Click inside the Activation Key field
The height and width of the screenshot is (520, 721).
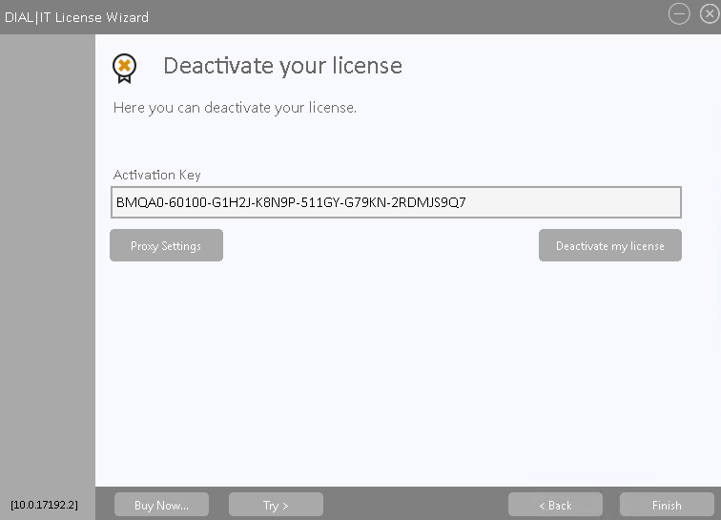(396, 202)
